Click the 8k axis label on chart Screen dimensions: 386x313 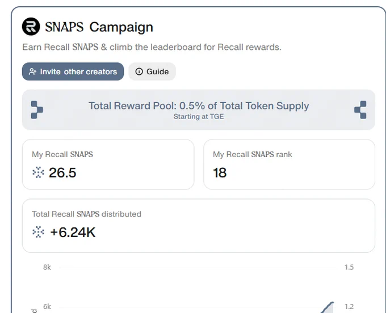pyautogui.click(x=47, y=267)
